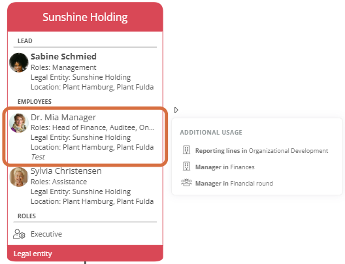Open the Finances manager usage link

225,167
